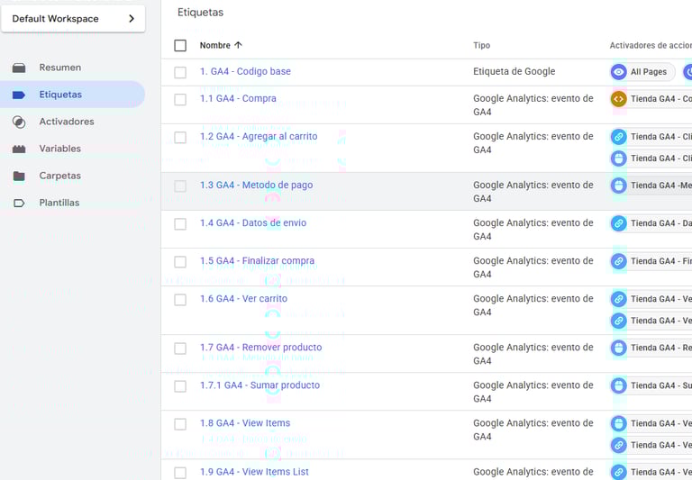Open tag 1.1 GA4 - Compra
This screenshot has width=692, height=480.
(x=238, y=99)
